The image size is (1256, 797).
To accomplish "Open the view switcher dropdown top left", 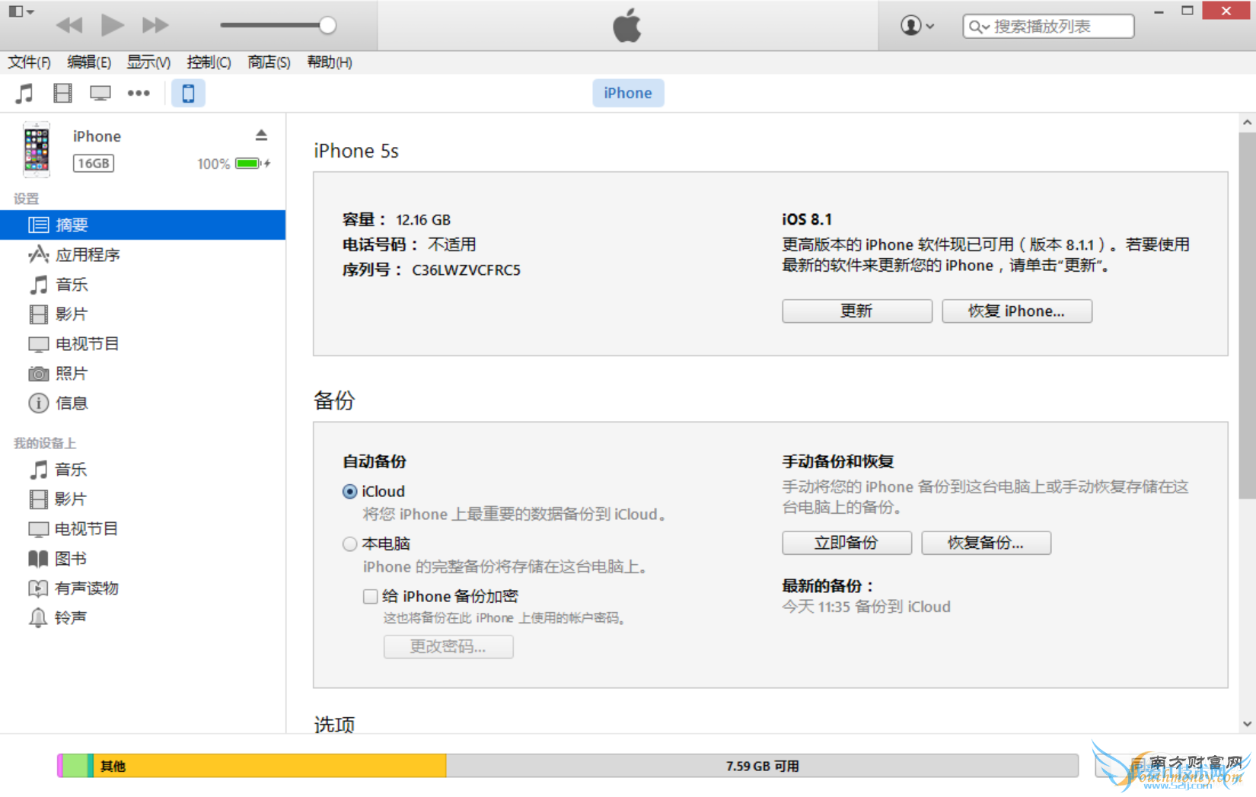I will [x=20, y=11].
